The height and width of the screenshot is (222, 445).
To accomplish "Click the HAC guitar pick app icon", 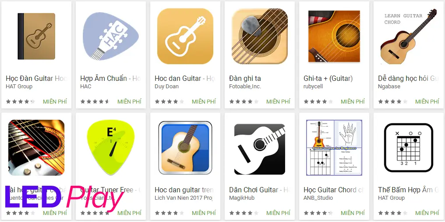I will [x=111, y=37].
